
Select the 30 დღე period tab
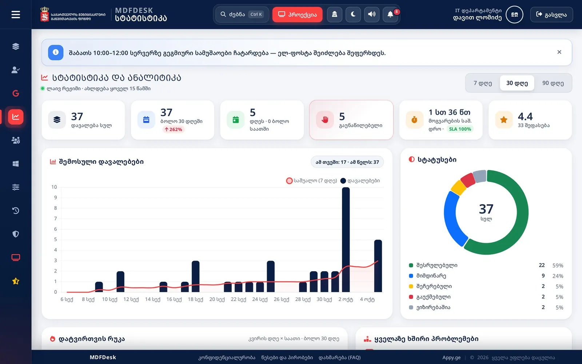(x=517, y=83)
